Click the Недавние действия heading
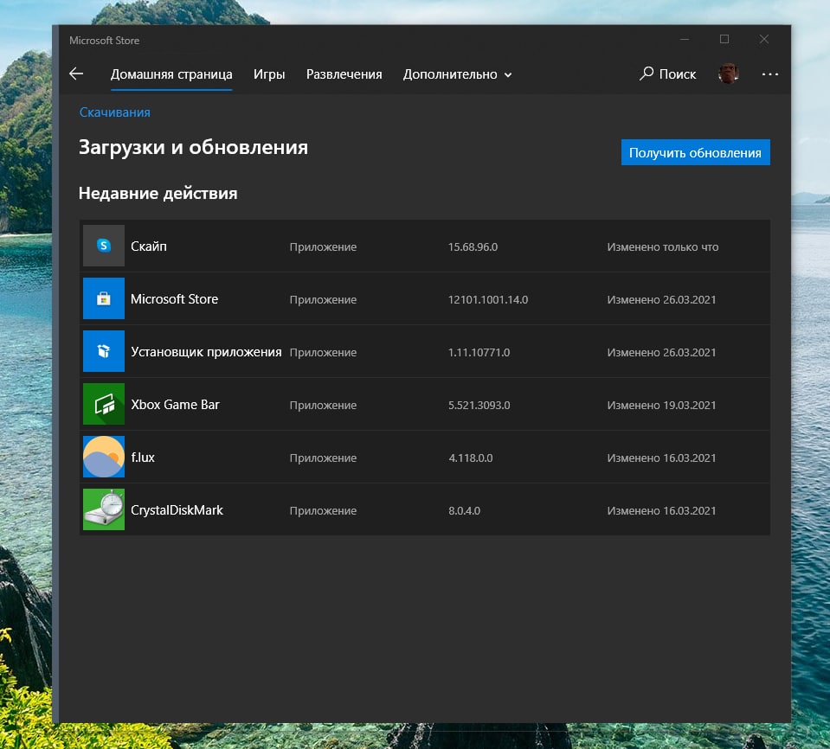 (158, 194)
